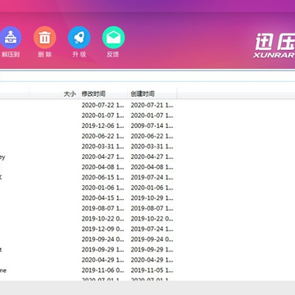
Task: Click 2020-04-08 in the 创建时间 column
Action: 152,167
